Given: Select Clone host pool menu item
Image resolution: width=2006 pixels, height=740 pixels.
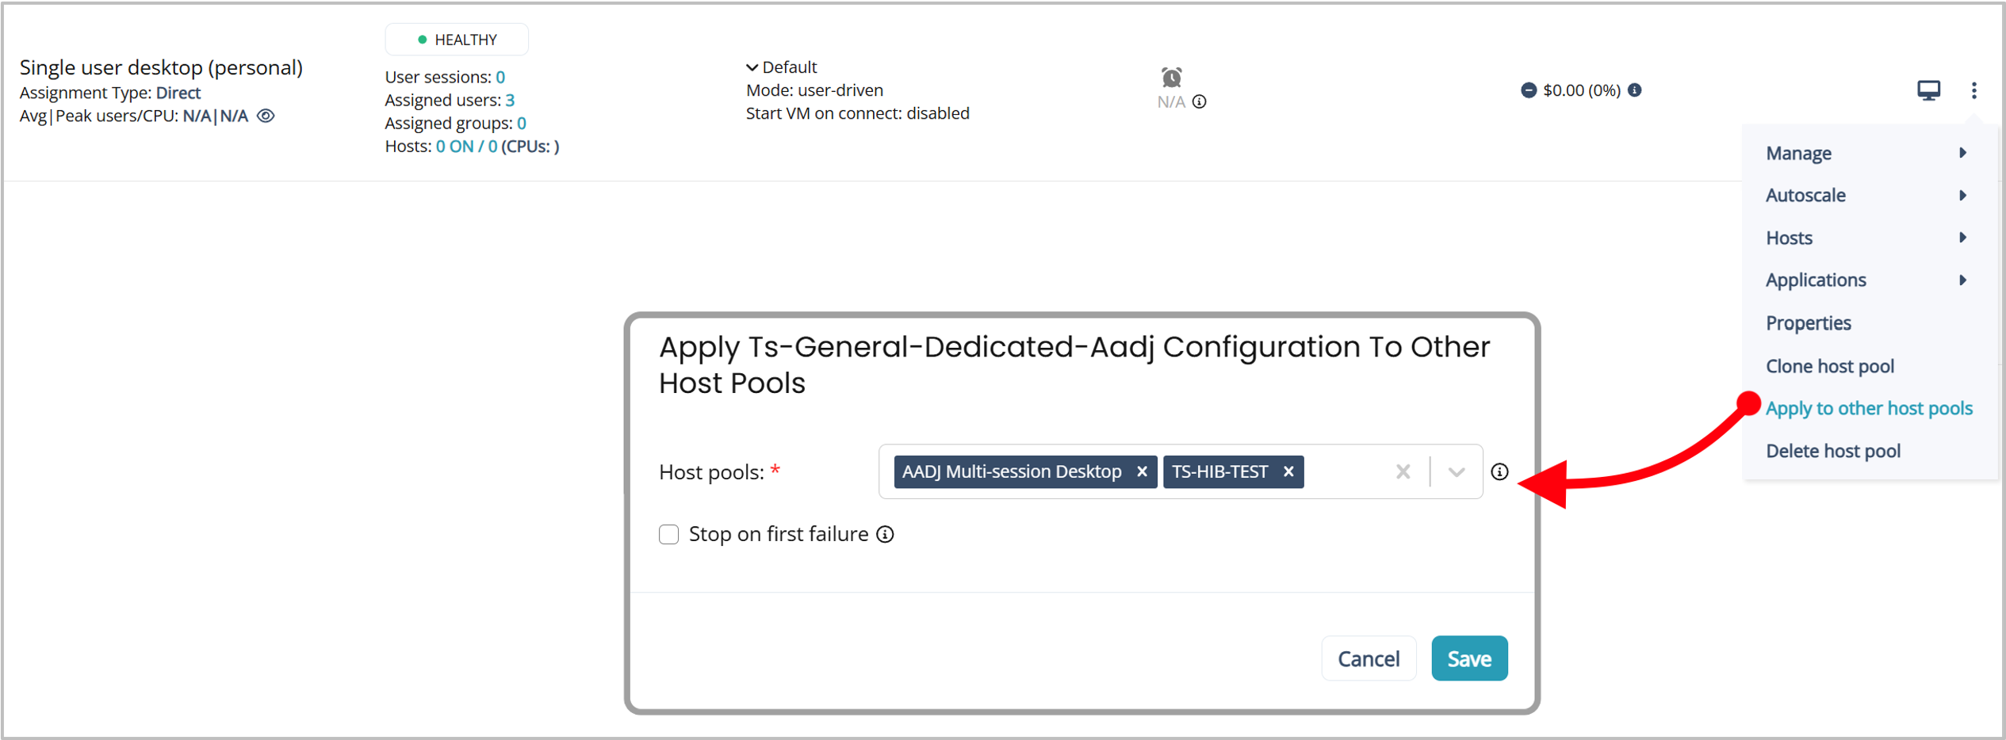Looking at the screenshot, I should 1829,366.
